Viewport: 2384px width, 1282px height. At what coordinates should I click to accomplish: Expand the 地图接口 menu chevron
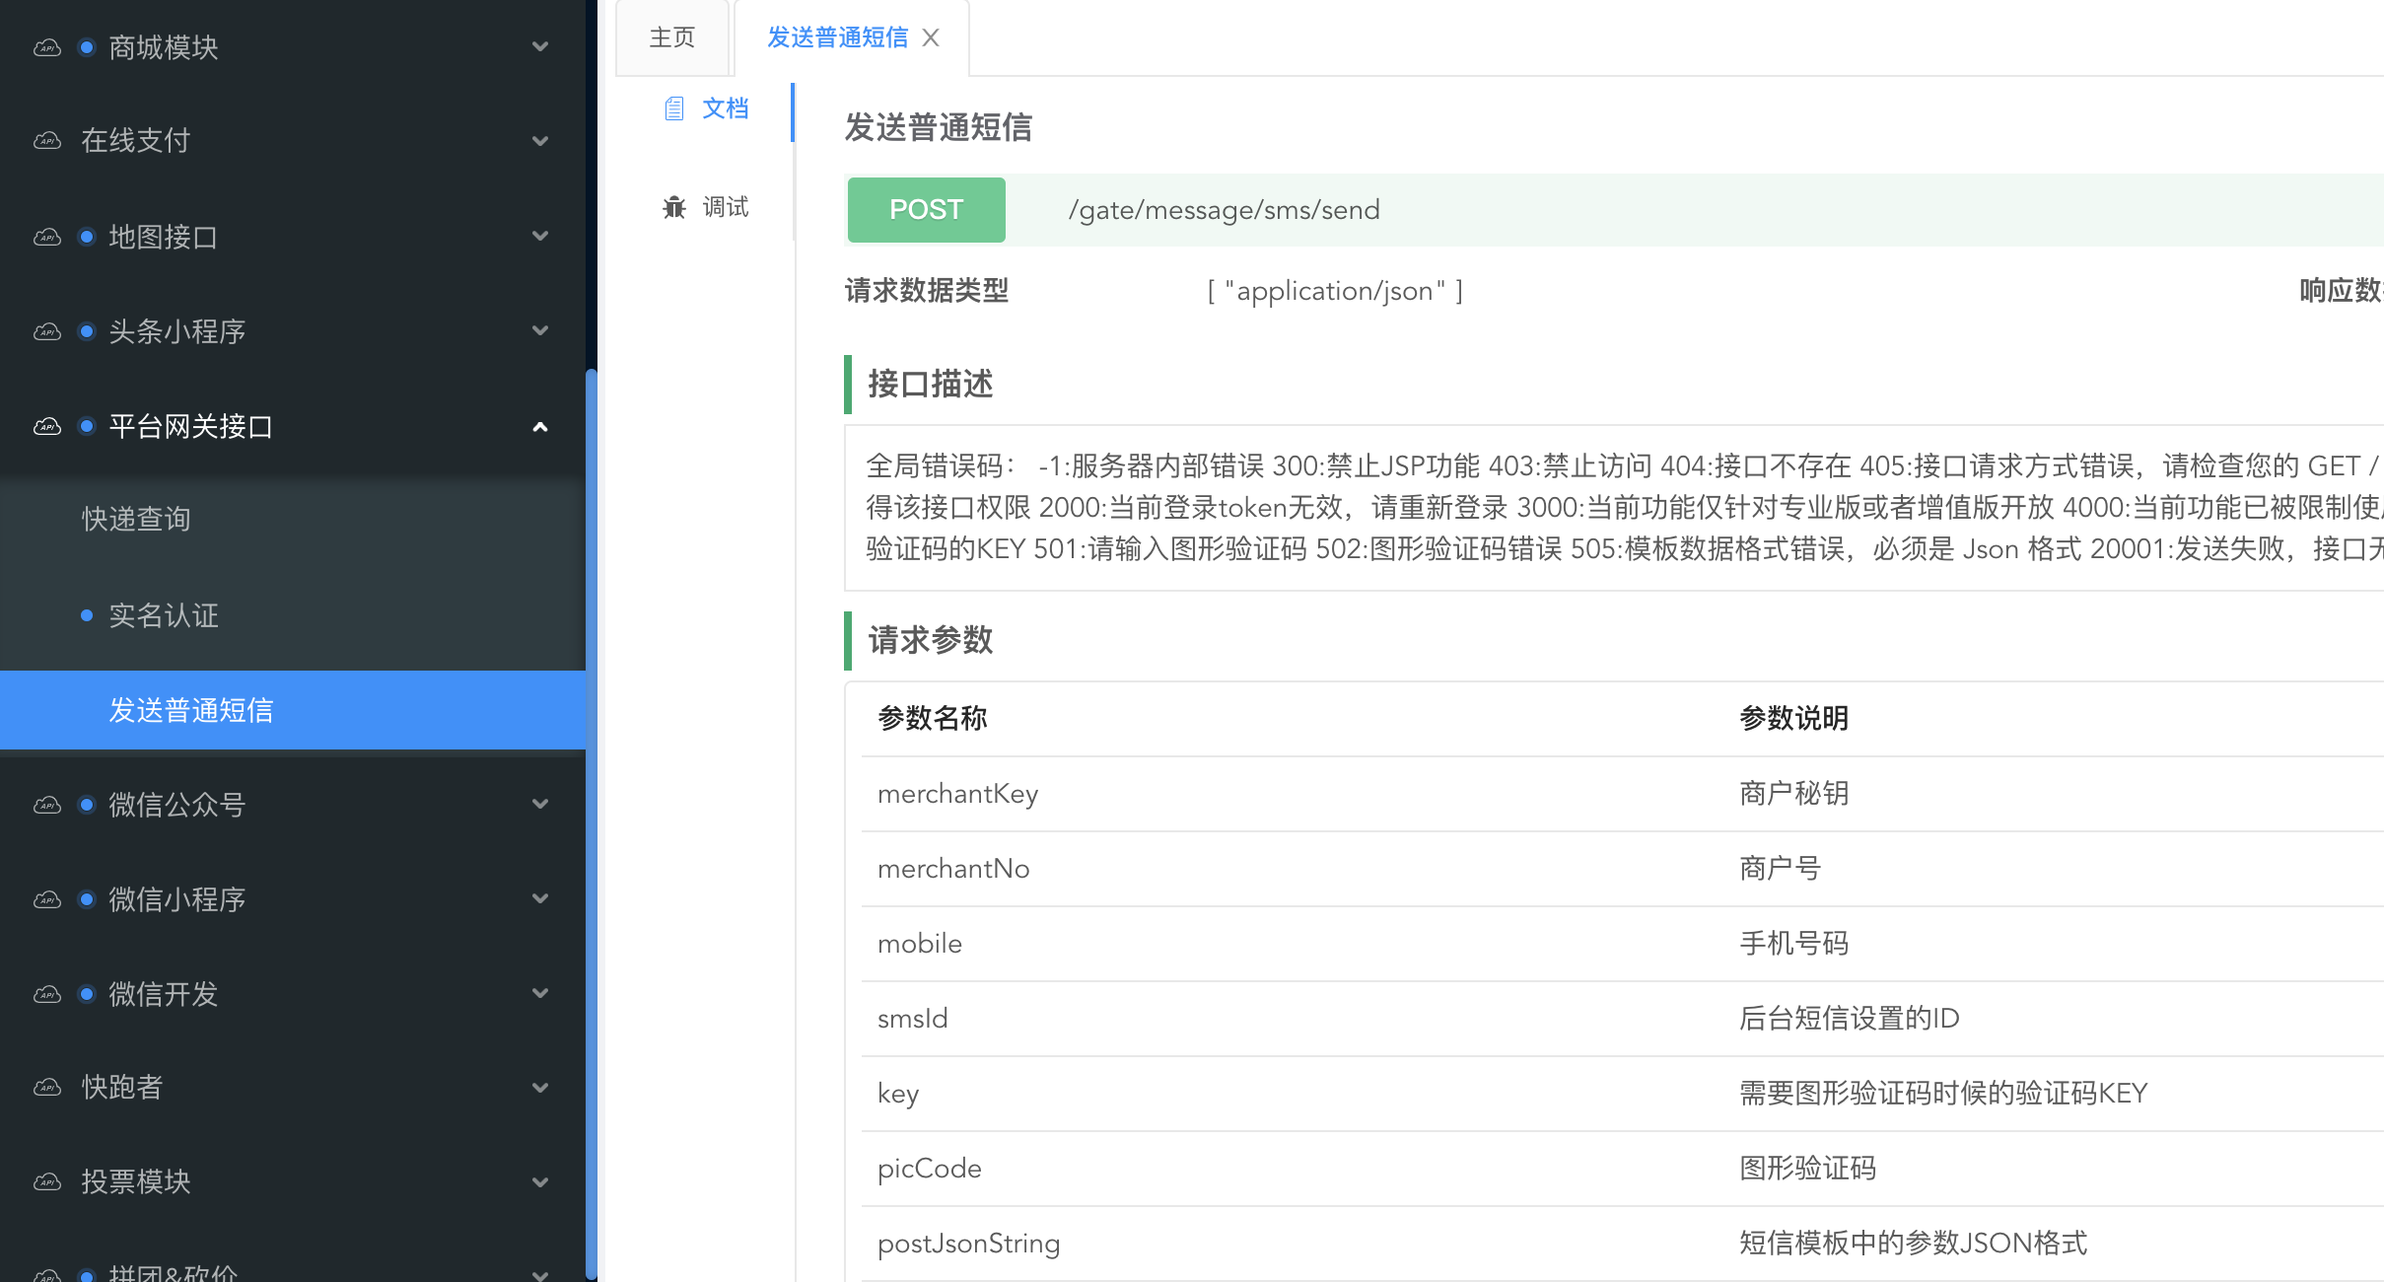pos(540,237)
